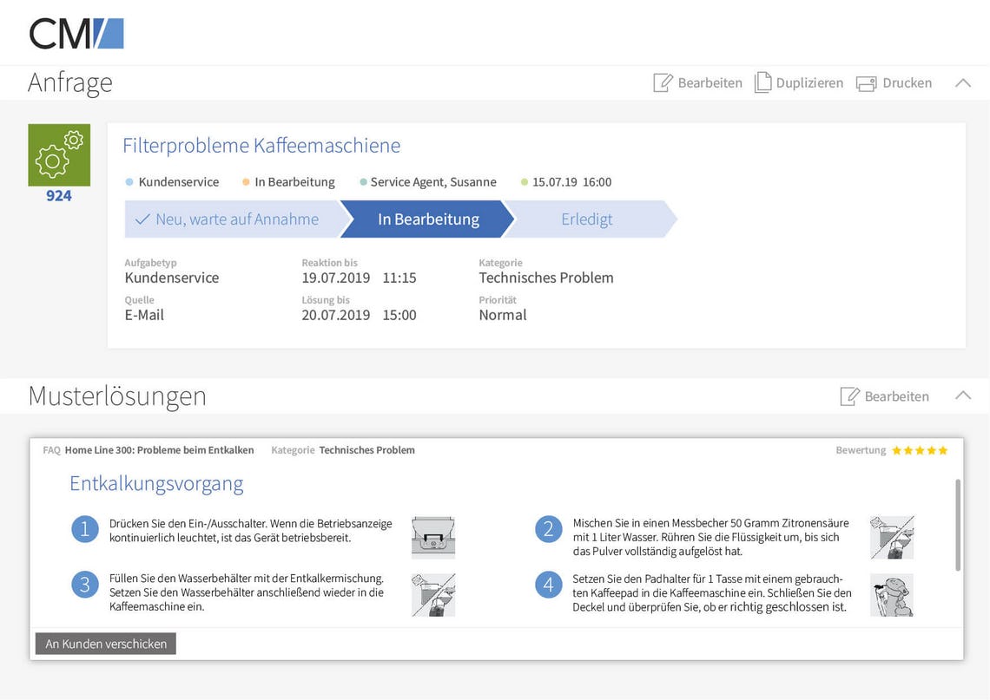Click the five-star Bewertung rating

click(x=919, y=450)
